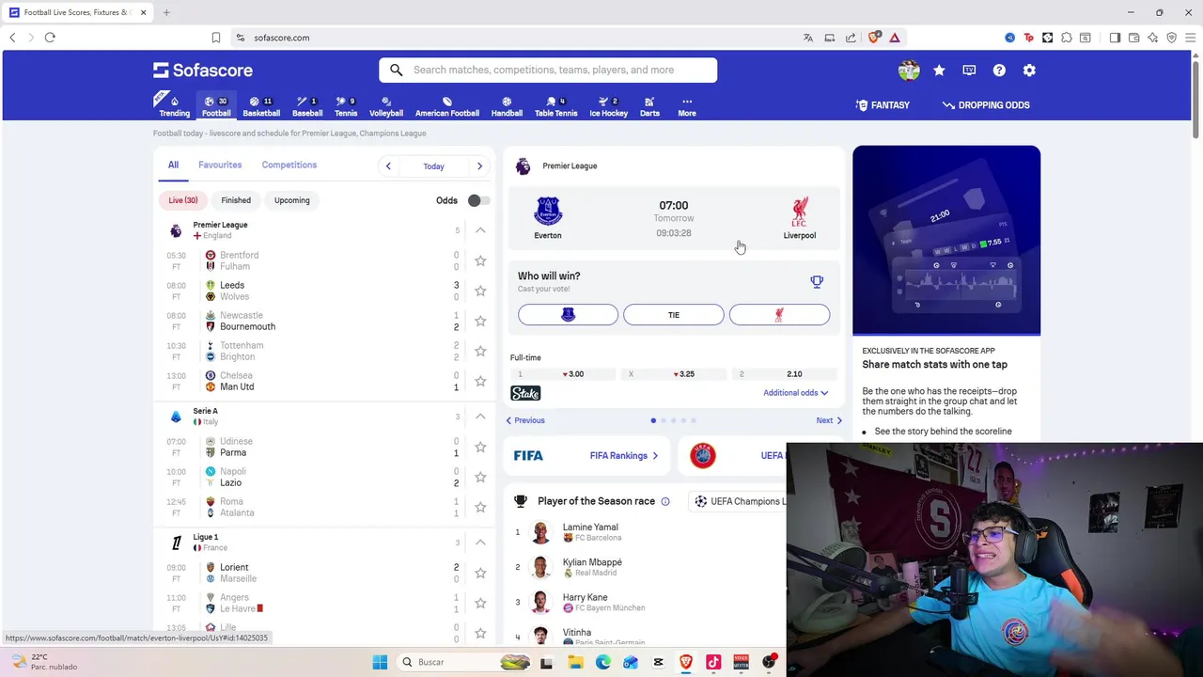Open the user profile avatar
1203x677 pixels.
coord(909,71)
